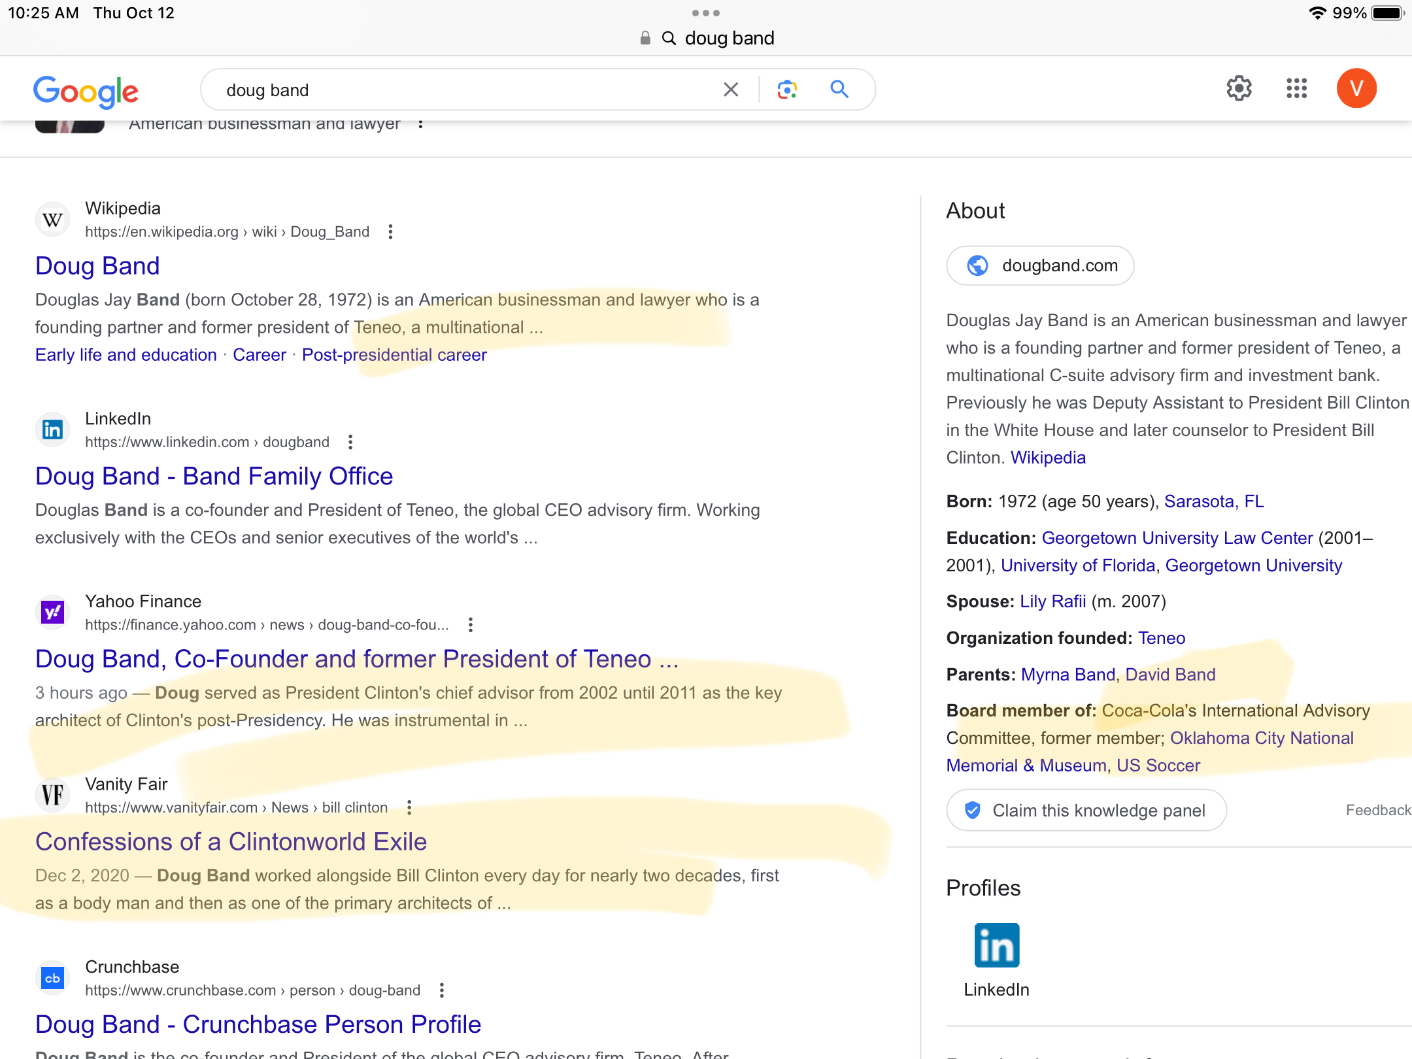Click the 'LinkedIn' label under Profiles
The width and height of the screenshot is (1412, 1059).
(996, 990)
